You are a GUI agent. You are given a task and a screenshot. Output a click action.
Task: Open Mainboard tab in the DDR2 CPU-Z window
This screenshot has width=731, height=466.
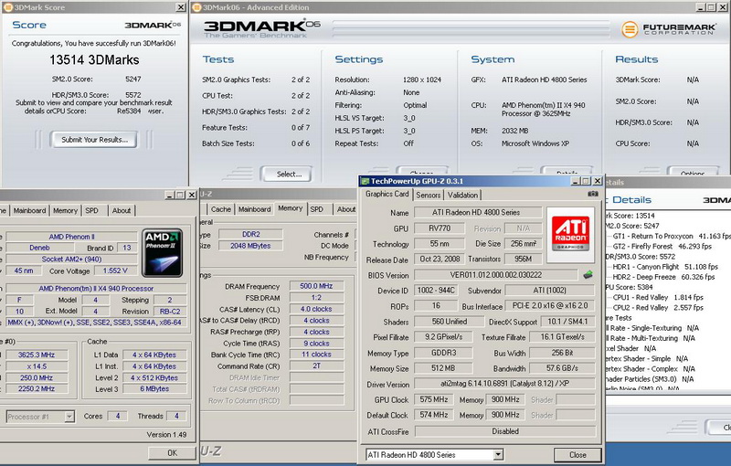tap(254, 210)
